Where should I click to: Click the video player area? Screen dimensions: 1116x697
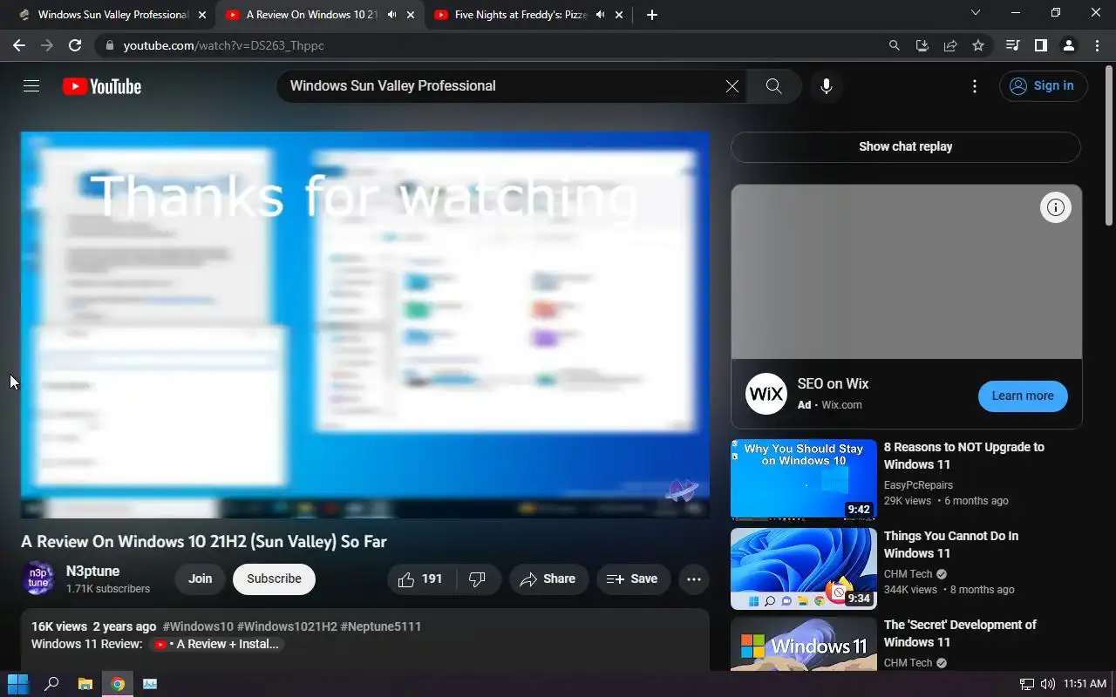(365, 325)
